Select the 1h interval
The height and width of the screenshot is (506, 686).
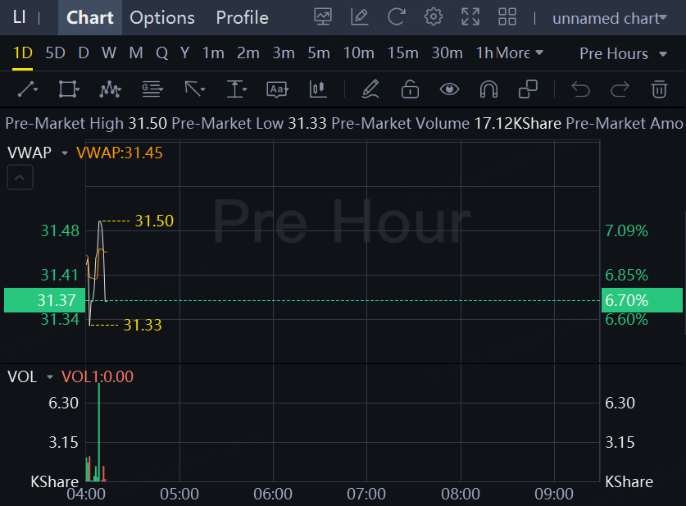(484, 53)
